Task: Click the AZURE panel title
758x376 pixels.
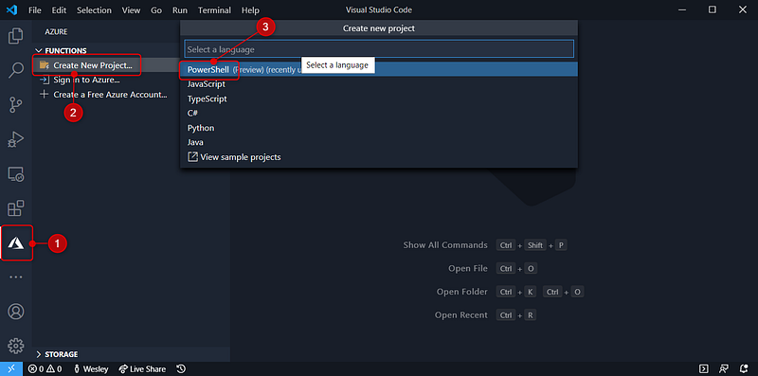Action: click(x=56, y=32)
